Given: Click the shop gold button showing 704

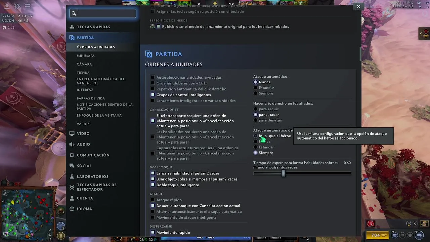Looking at the screenshot, I should [378, 235].
